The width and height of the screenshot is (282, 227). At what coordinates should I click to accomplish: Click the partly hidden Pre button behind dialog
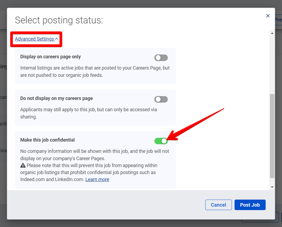point(278,20)
